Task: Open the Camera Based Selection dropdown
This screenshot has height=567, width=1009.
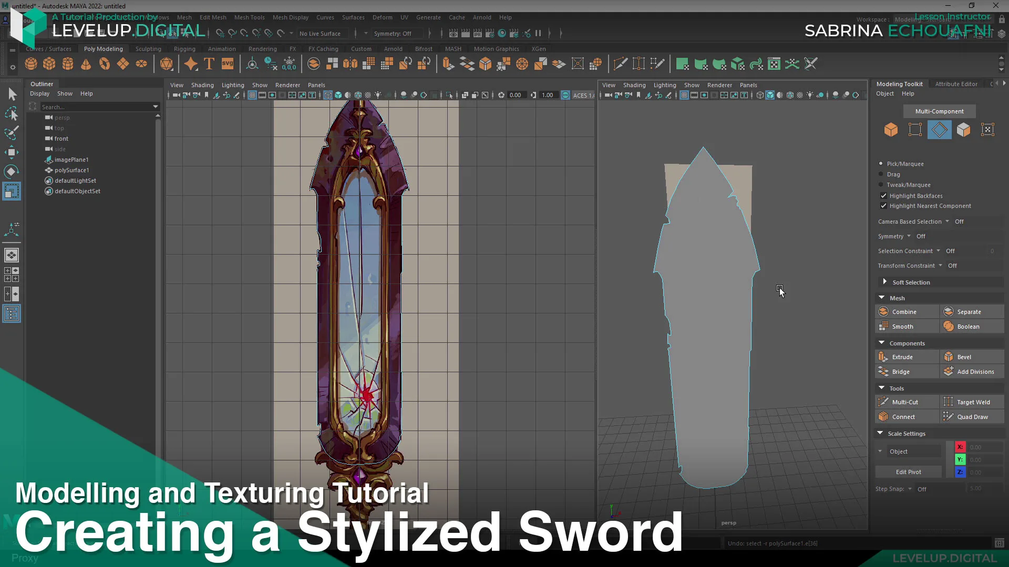Action: (x=946, y=221)
